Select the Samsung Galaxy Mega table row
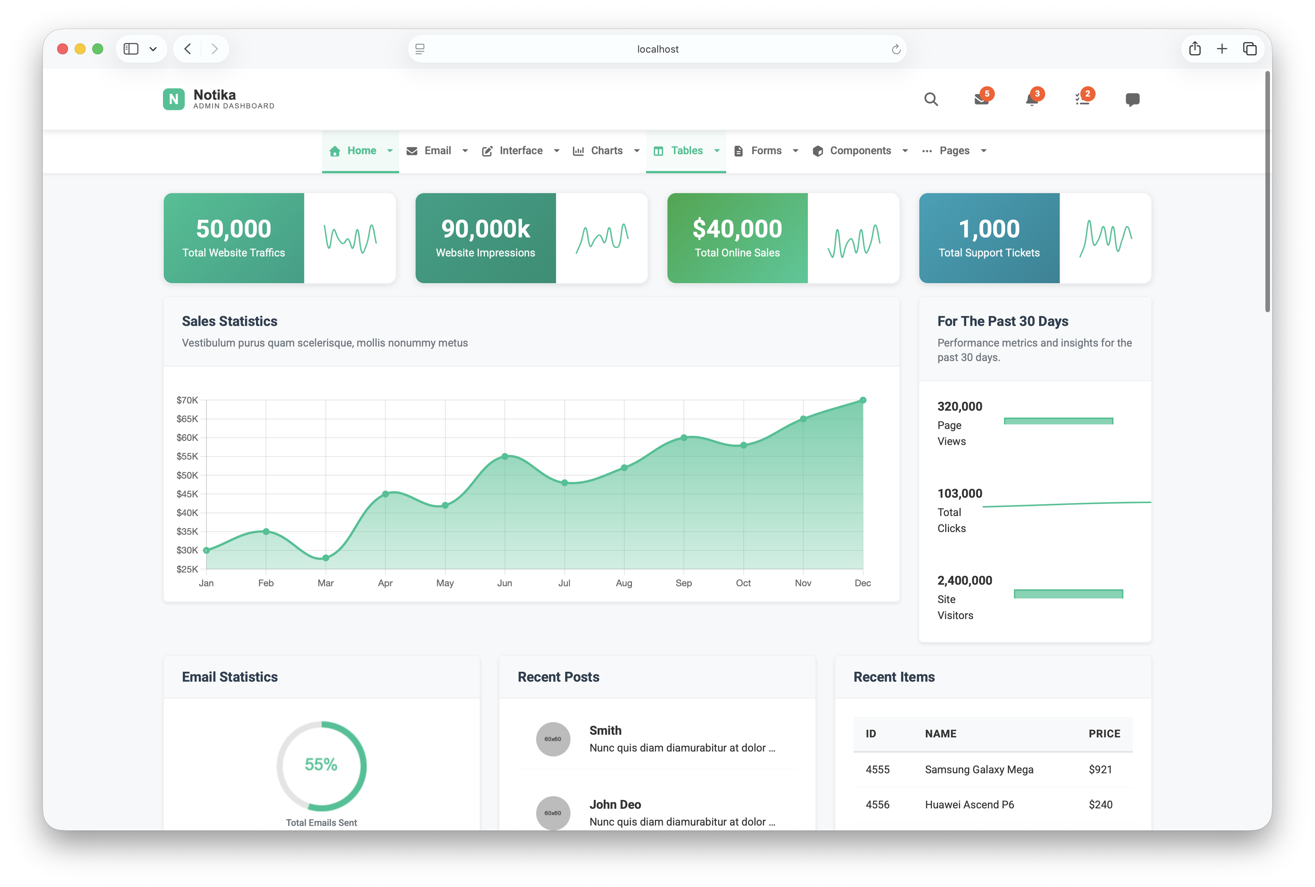 [979, 769]
